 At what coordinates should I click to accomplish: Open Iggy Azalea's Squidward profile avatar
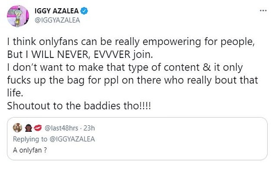(x=18, y=16)
